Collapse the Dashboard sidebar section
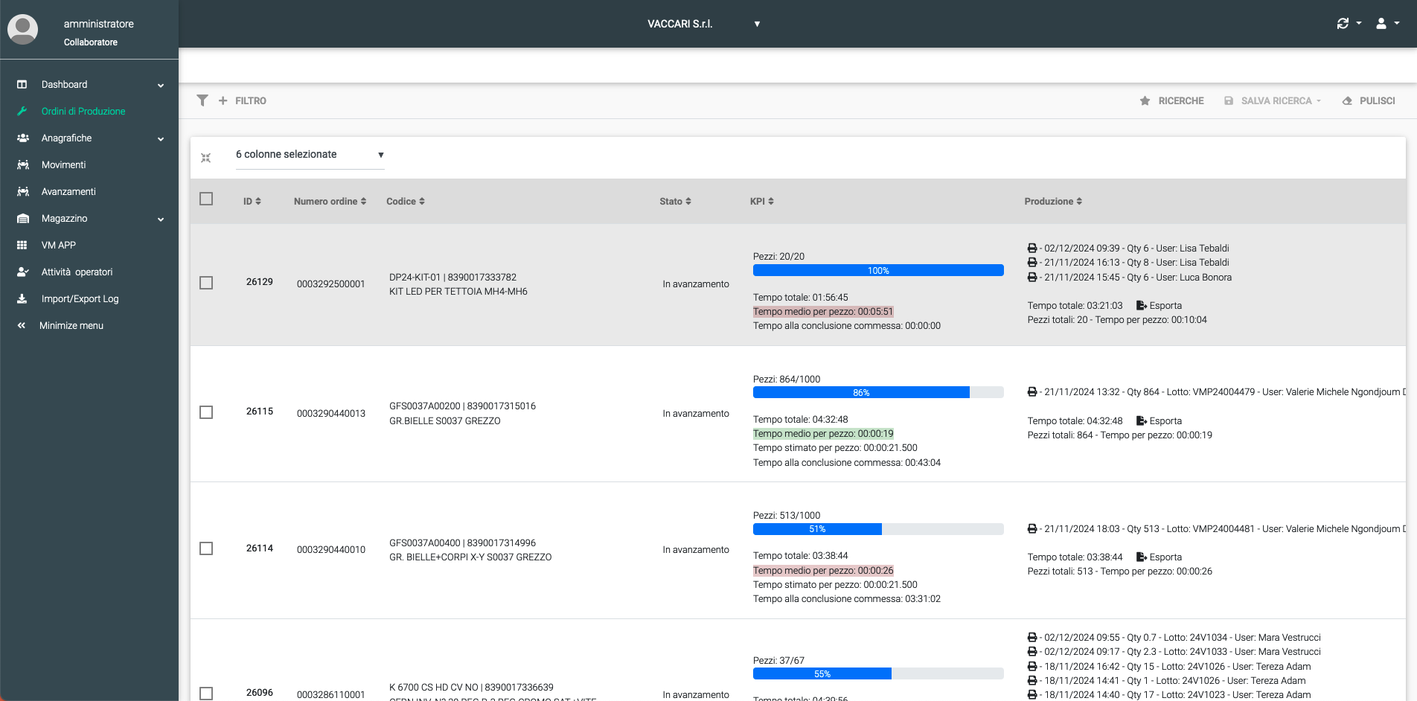Screen dimensions: 1417x701 coord(160,85)
